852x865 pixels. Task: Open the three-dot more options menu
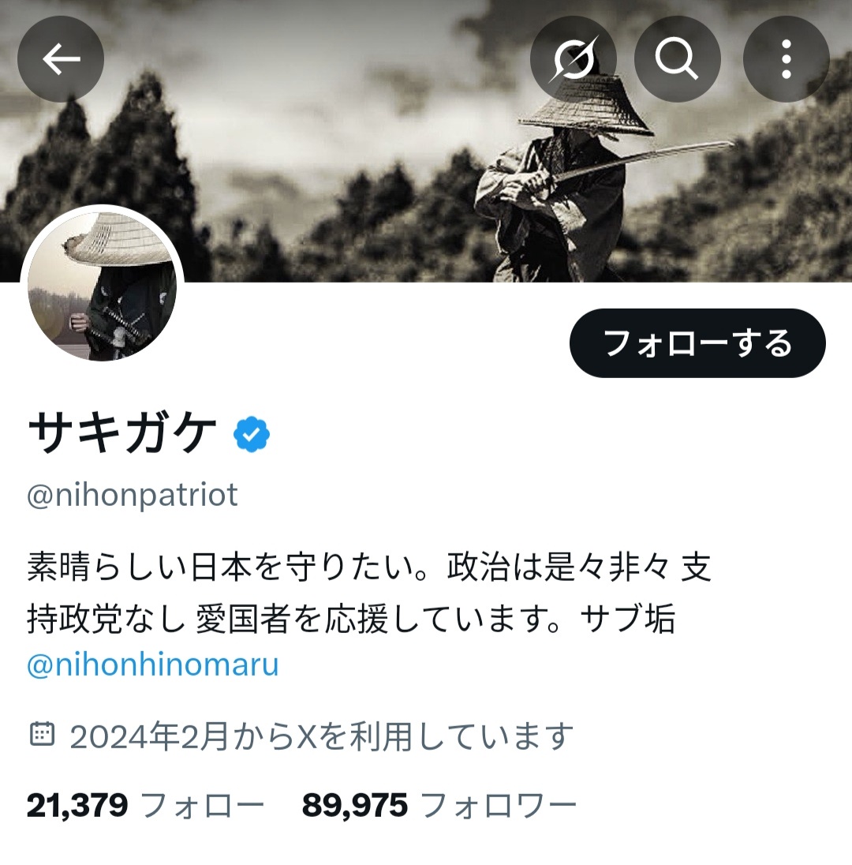787,59
